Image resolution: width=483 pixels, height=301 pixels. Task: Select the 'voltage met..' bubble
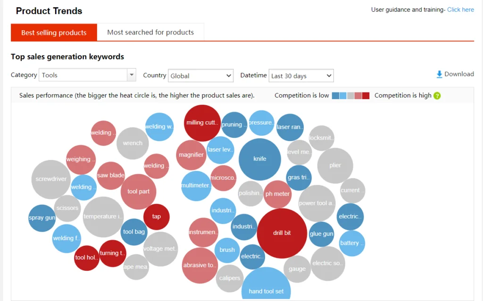[160, 249]
